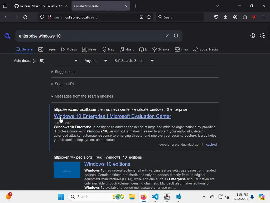Viewport: 270px width, 203px height.
Task: Click the muted volume tray icon
Action: (x=227, y=197)
